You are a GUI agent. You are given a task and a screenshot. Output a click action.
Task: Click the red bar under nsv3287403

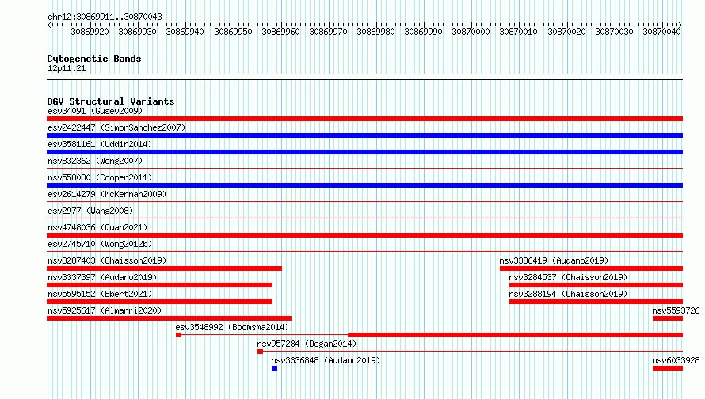(164, 268)
